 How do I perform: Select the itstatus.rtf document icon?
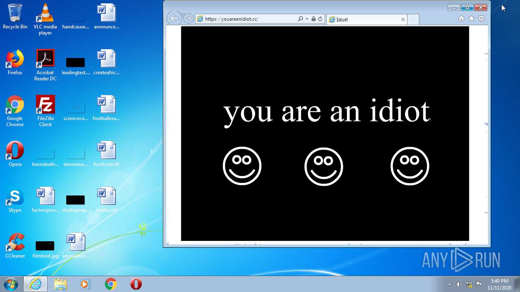click(x=106, y=200)
